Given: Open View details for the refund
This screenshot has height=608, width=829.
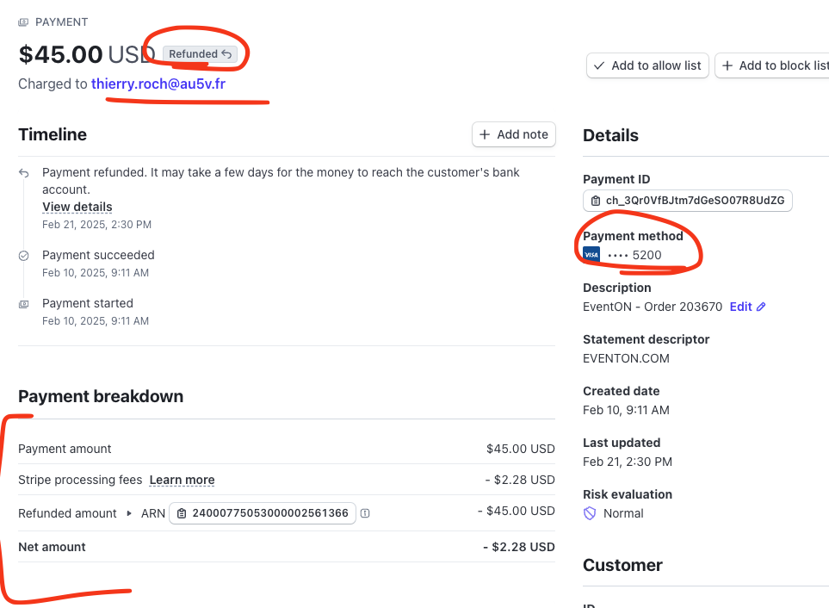Looking at the screenshot, I should coord(77,207).
